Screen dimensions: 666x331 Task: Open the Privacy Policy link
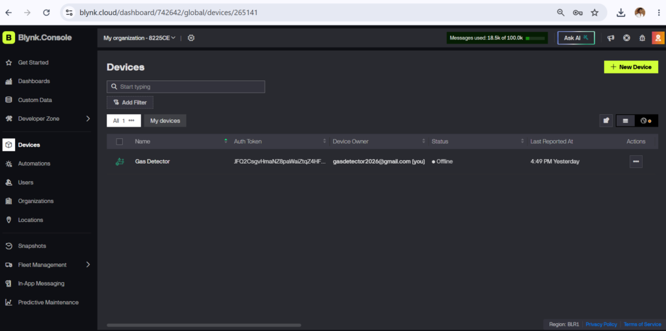point(601,325)
